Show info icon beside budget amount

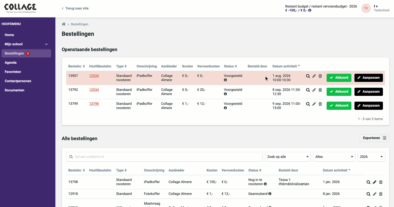point(310,10)
